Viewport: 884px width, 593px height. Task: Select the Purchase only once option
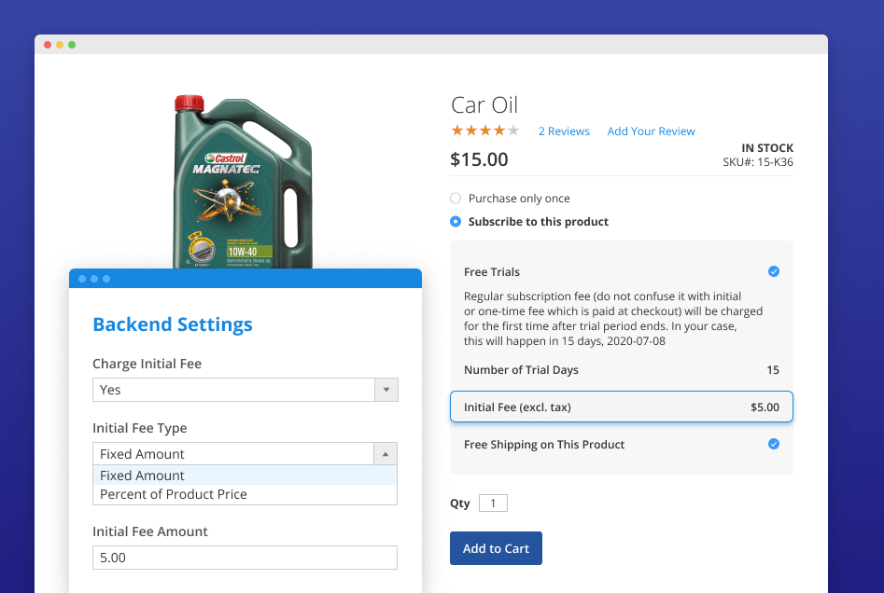coord(456,199)
